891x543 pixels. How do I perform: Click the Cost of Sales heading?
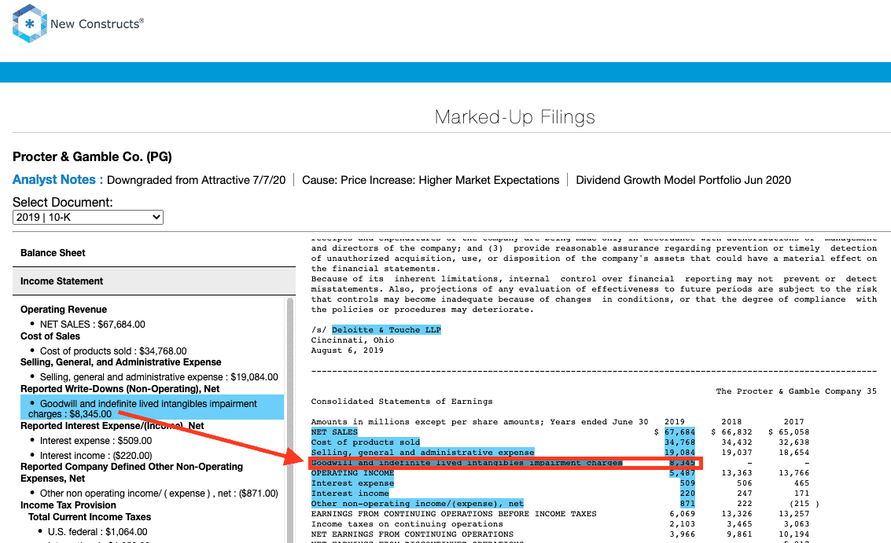click(x=50, y=336)
